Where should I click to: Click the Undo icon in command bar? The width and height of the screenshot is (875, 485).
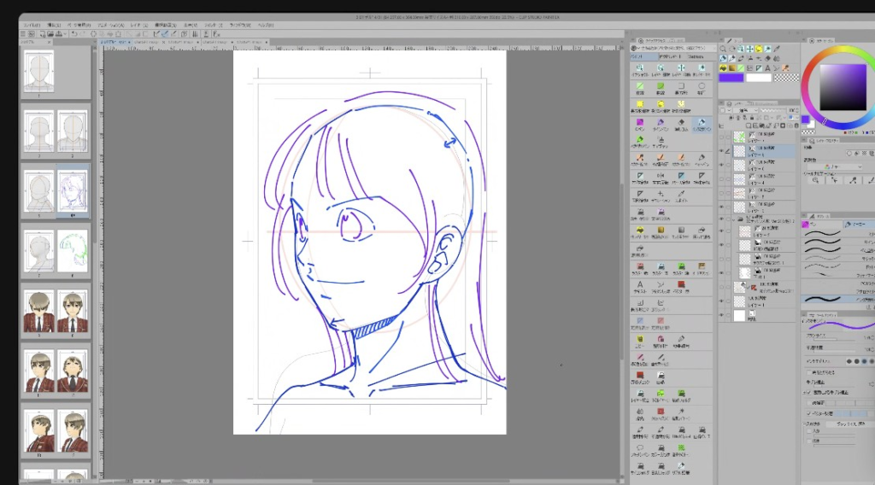74,34
